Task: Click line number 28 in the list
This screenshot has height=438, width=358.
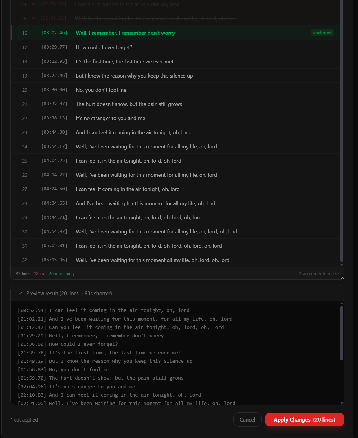Action: (25, 203)
